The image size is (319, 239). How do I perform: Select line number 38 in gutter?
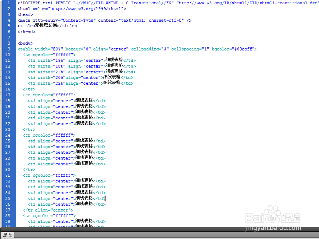pos(8,215)
